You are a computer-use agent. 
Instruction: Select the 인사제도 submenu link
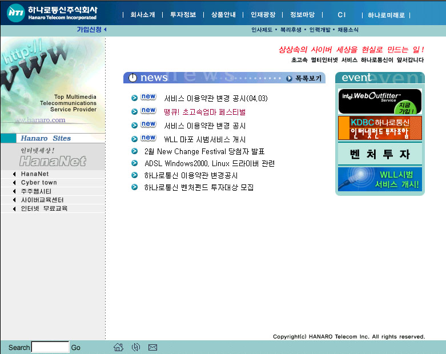pos(262,30)
